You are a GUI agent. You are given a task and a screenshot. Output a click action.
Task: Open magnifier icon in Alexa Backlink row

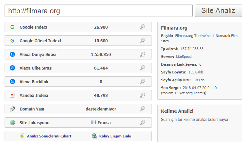click(x=143, y=82)
